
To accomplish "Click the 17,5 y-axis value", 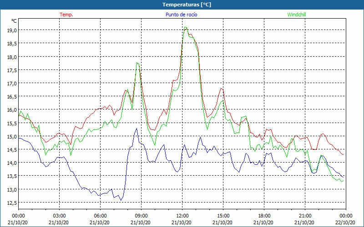I will pyautogui.click(x=12, y=70).
